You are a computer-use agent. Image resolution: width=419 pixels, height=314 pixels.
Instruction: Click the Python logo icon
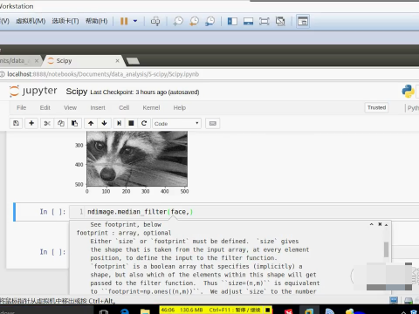pos(408,92)
